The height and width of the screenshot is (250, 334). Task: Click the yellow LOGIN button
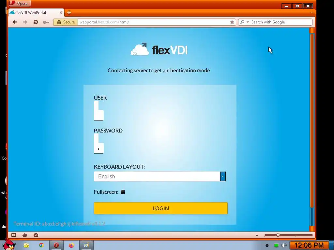click(160, 208)
